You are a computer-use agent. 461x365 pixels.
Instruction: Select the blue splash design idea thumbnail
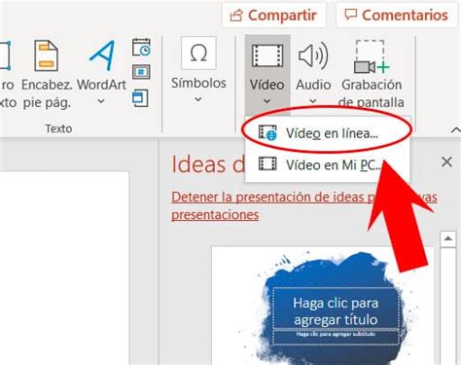click(x=323, y=306)
